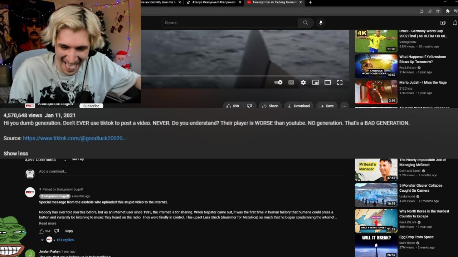Open the comments Sort by menu
458x257 pixels.
74,159
